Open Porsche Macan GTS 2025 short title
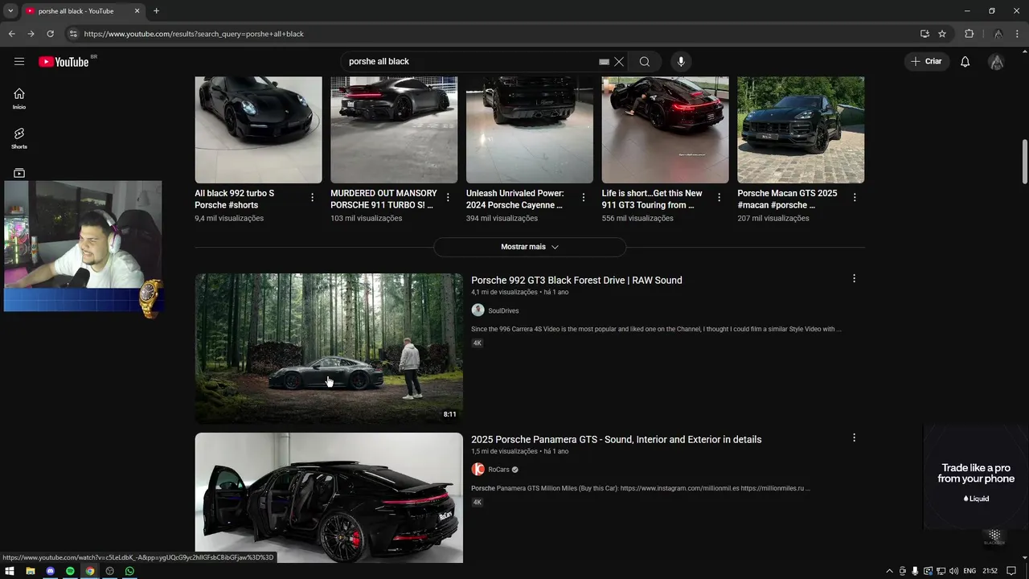 point(787,199)
